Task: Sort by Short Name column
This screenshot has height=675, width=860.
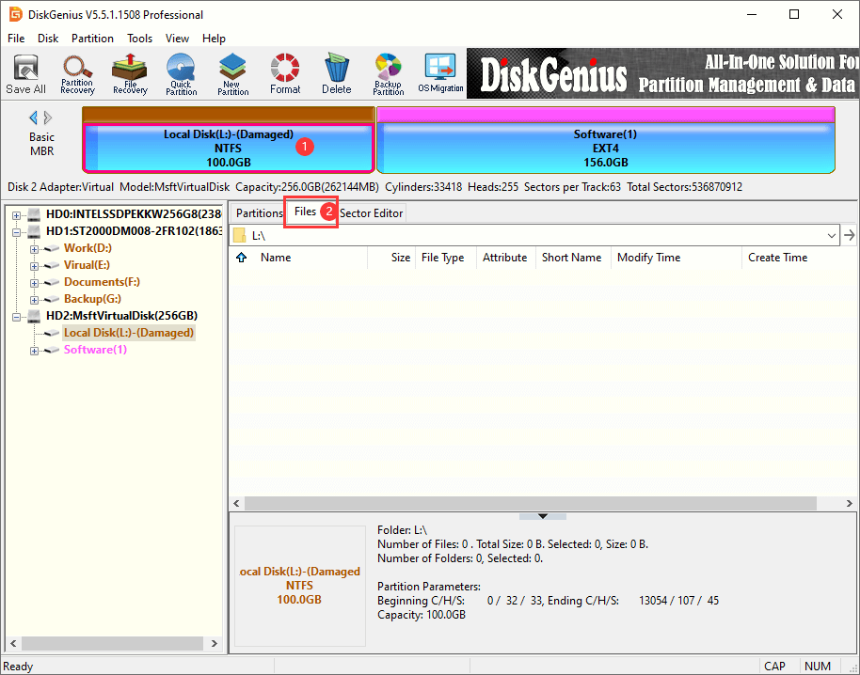Action: pos(571,258)
